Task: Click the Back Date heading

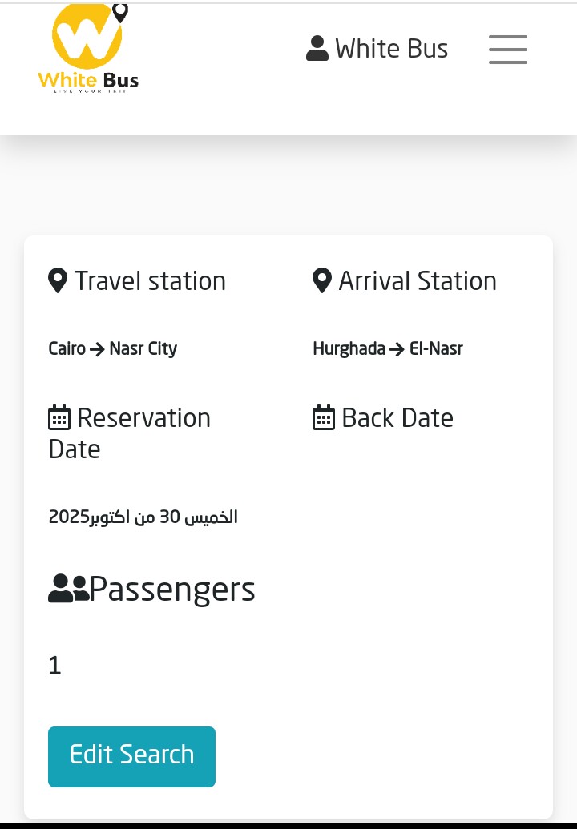Action: click(397, 418)
